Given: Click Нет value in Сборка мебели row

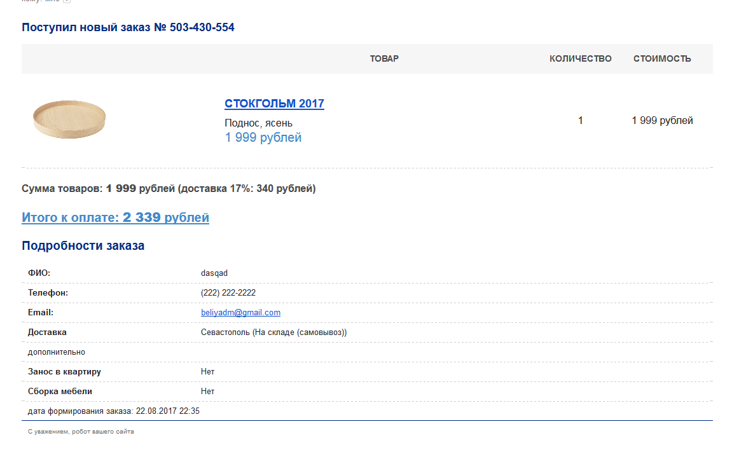Looking at the screenshot, I should tap(208, 392).
